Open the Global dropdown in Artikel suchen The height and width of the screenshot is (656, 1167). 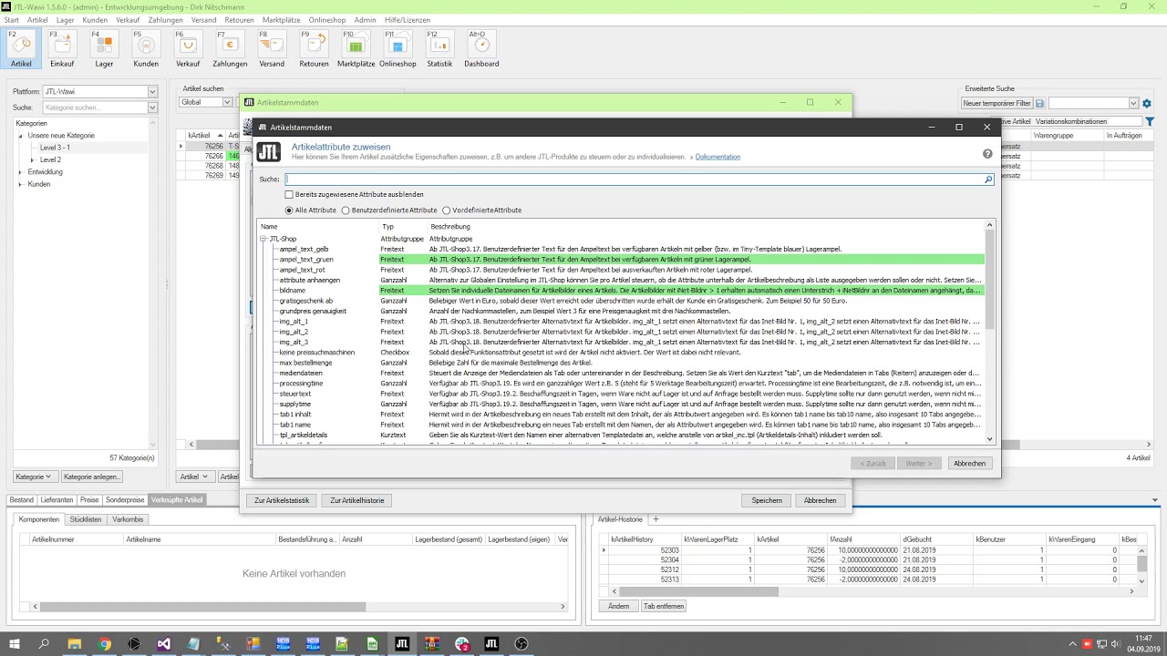[x=227, y=102]
